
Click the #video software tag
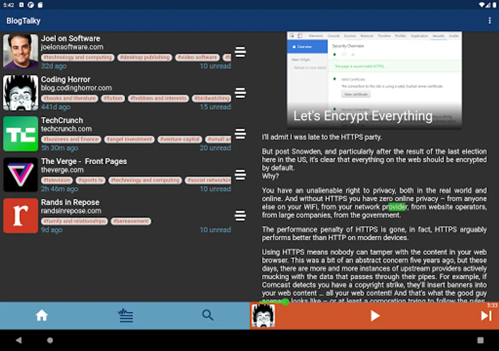[x=197, y=57]
